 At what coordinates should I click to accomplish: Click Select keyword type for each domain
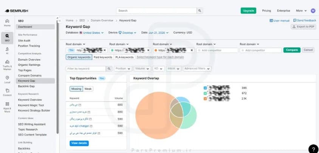(160, 57)
